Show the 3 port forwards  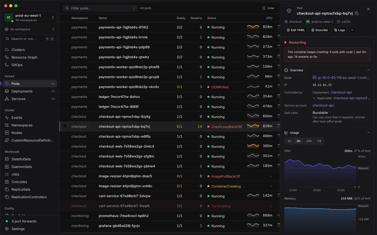[30, 221]
